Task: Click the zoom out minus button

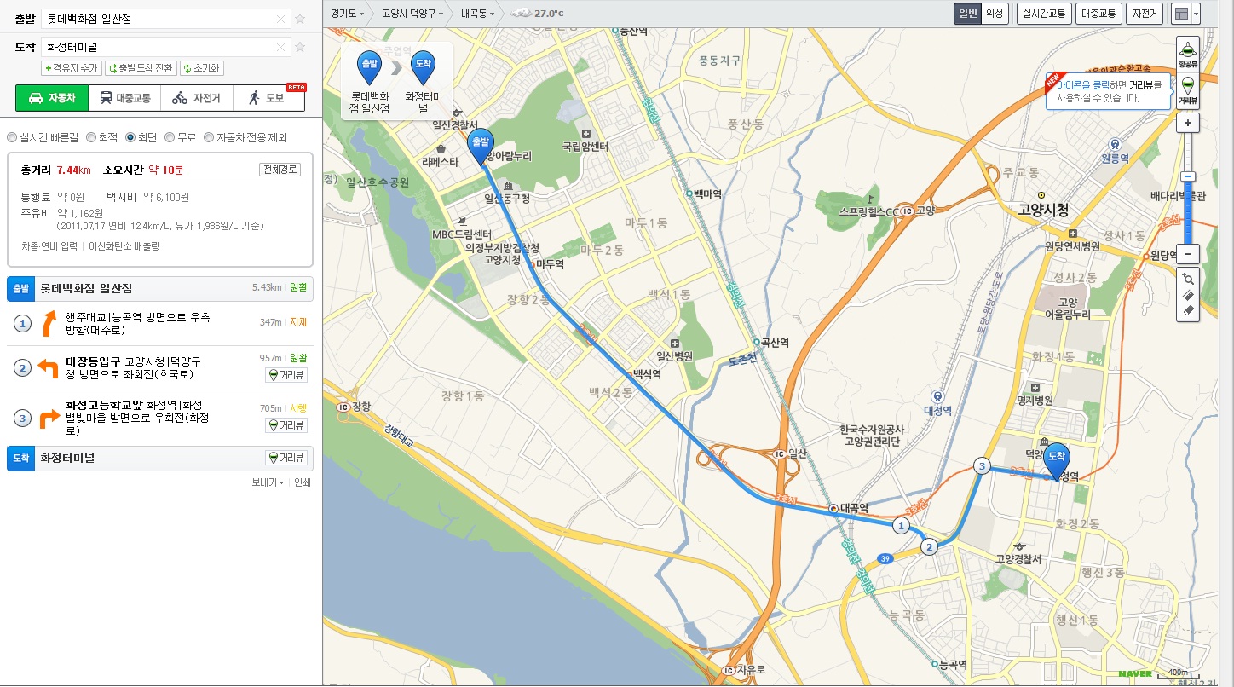Action: 1188,254
